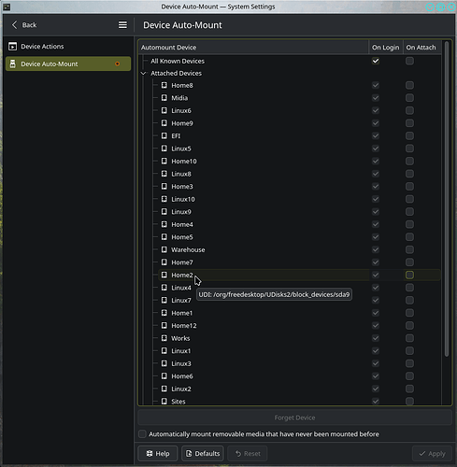Screen dimensions: 457x467
Task: Select the Warehouse drive icon
Action: 164,249
